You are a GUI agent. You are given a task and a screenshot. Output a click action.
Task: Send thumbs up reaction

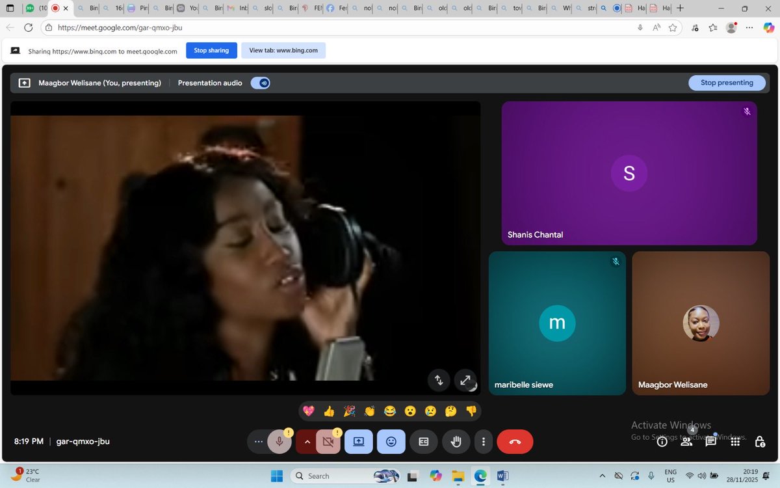tap(329, 411)
